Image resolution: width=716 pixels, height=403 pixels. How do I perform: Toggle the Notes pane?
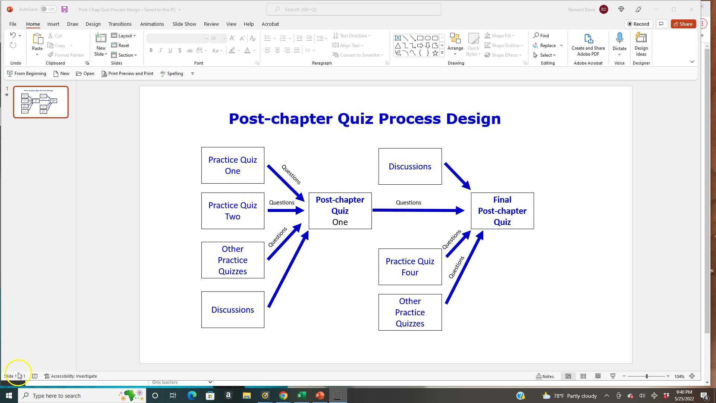(x=545, y=376)
